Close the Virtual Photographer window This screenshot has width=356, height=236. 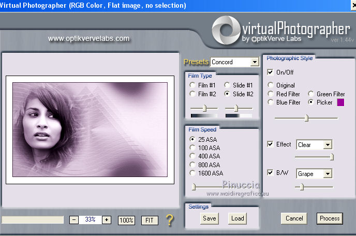353,5
